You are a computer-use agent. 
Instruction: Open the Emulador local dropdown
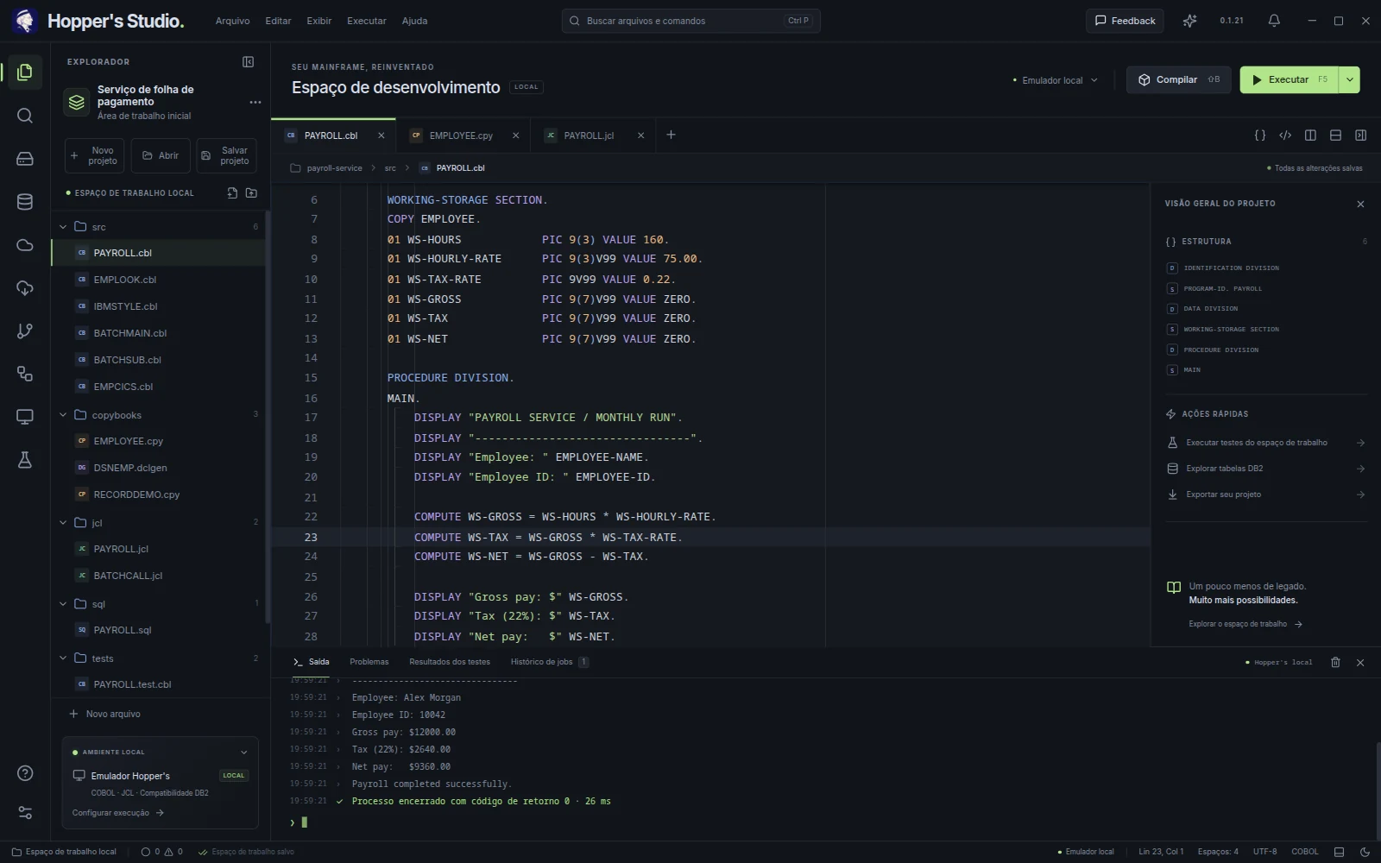[1056, 80]
